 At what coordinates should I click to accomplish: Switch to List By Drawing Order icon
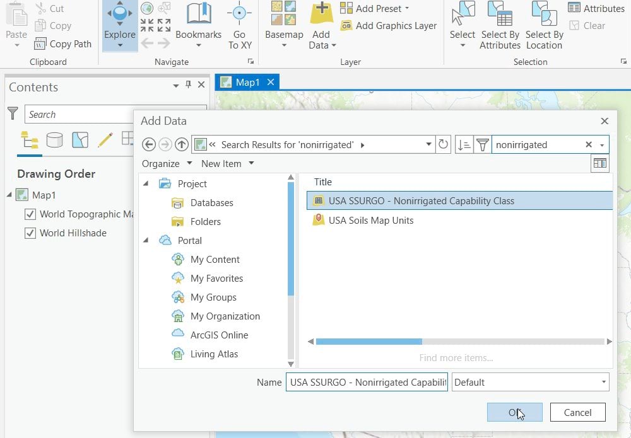(30, 141)
